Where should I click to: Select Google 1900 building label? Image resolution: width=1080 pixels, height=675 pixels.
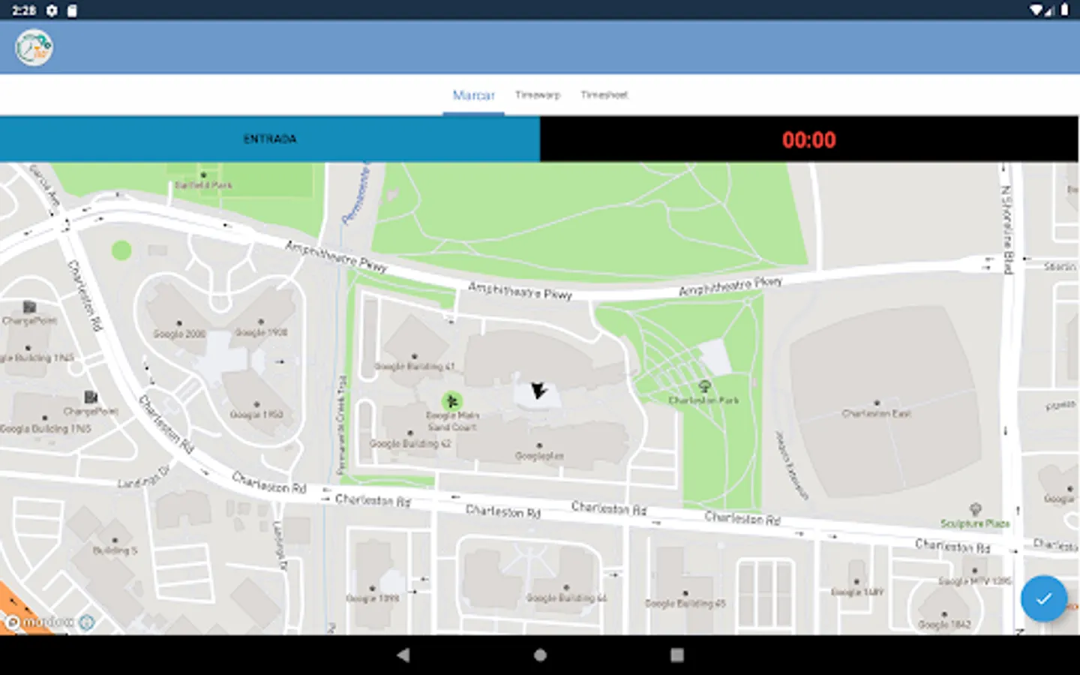261,332
